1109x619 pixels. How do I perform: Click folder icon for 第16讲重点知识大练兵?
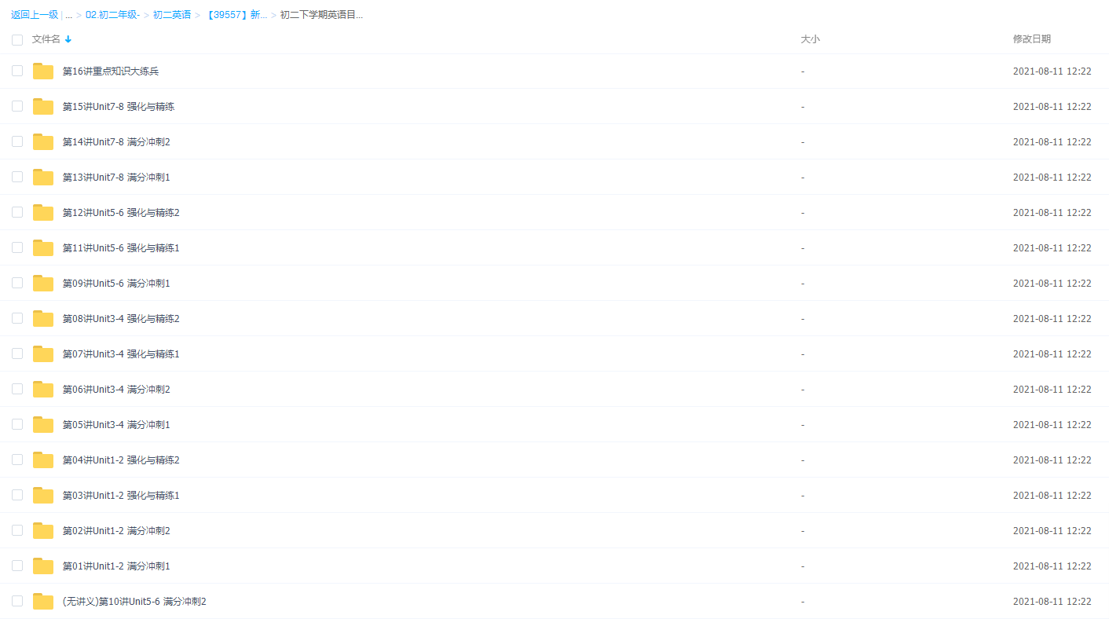coord(43,71)
